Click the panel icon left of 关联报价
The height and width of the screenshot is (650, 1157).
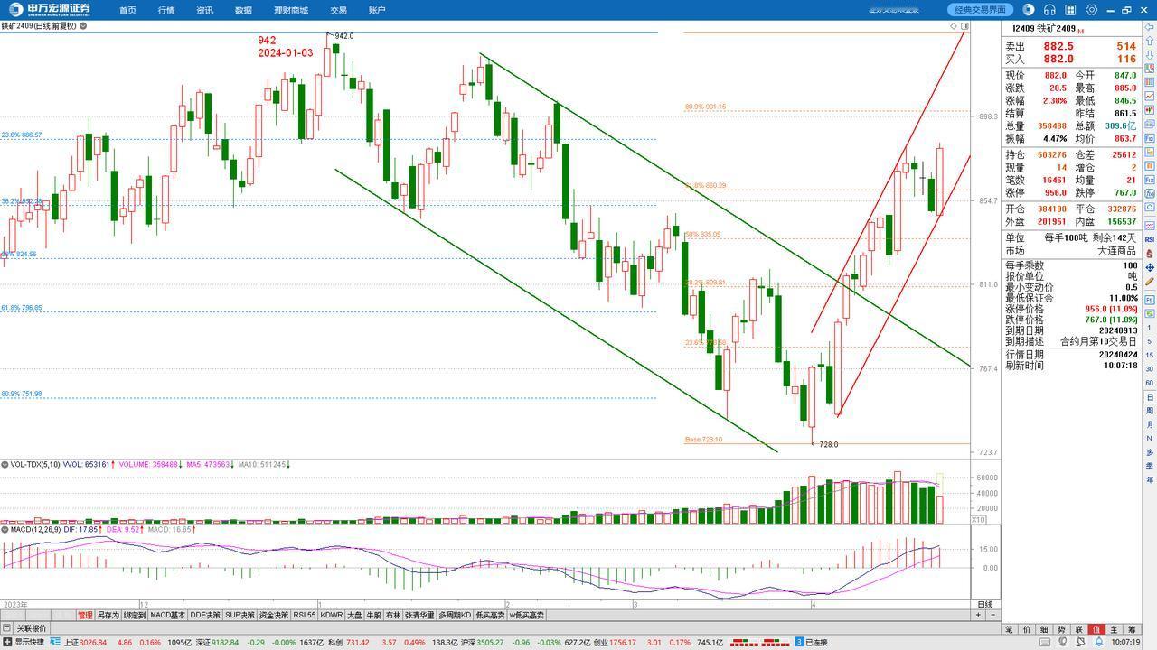point(7,628)
